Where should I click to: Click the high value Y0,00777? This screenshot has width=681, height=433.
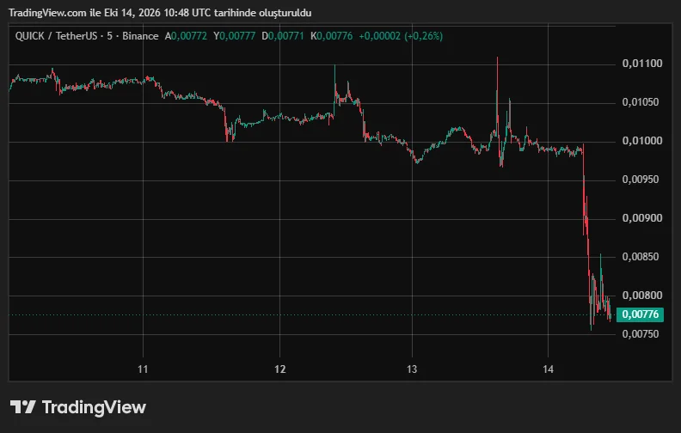point(234,36)
